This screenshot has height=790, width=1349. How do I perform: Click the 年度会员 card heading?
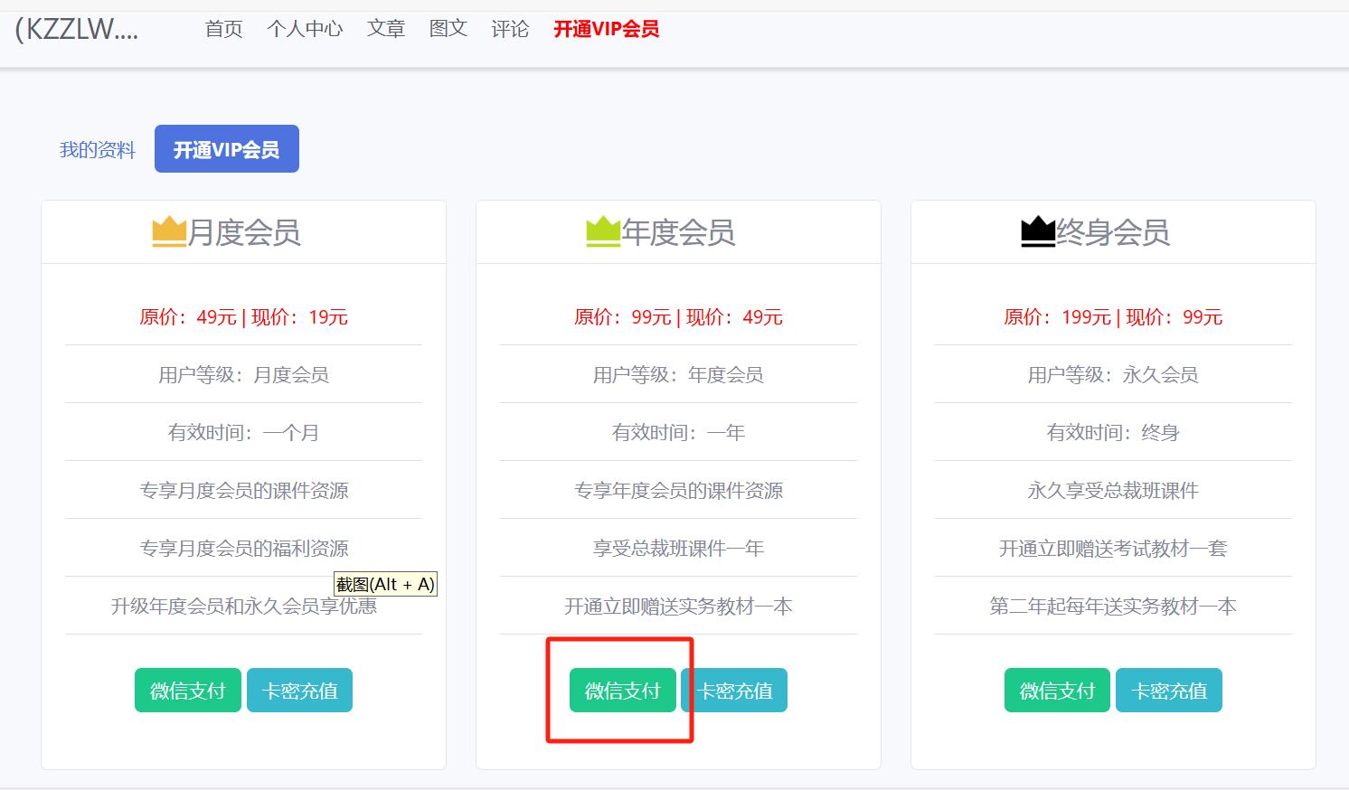pos(679,233)
